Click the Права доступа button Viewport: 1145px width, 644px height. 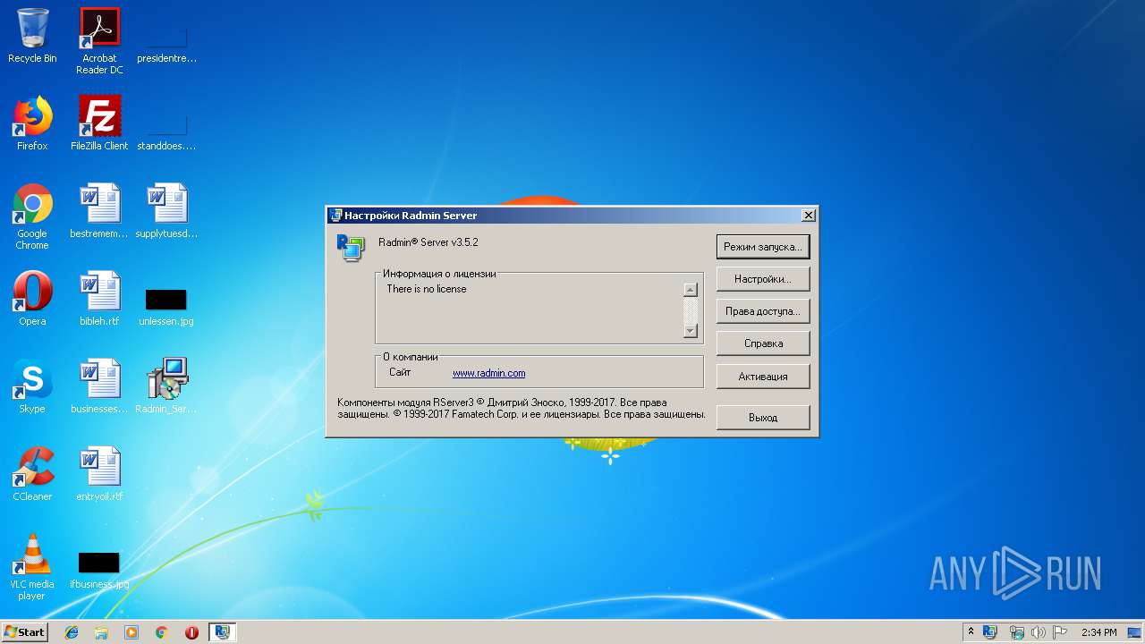pyautogui.click(x=763, y=311)
